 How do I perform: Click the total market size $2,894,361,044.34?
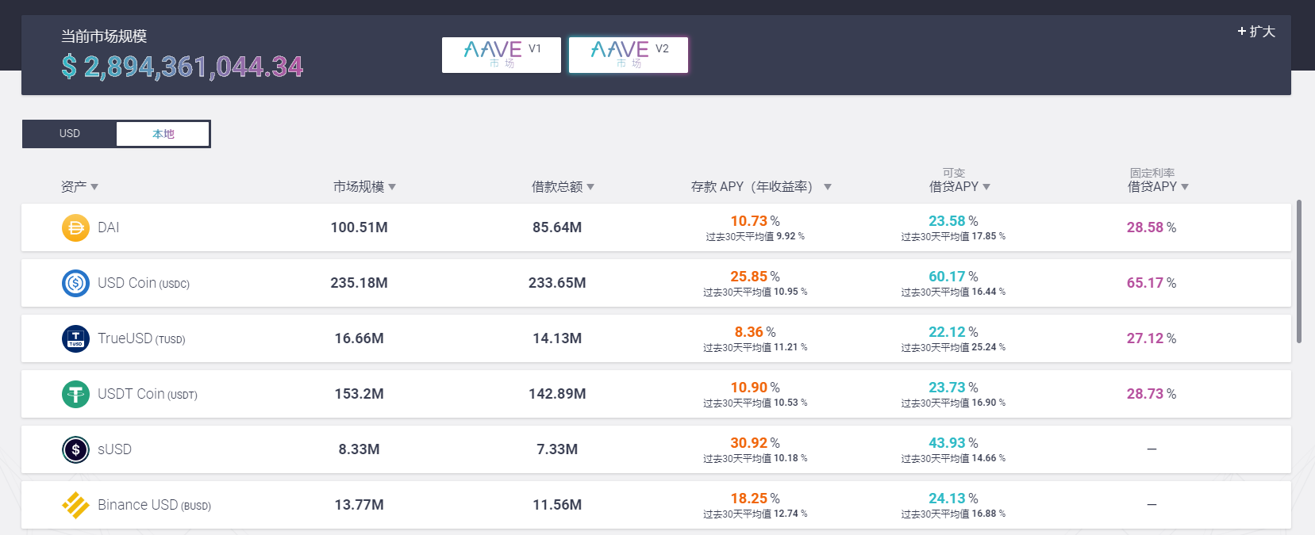(183, 67)
